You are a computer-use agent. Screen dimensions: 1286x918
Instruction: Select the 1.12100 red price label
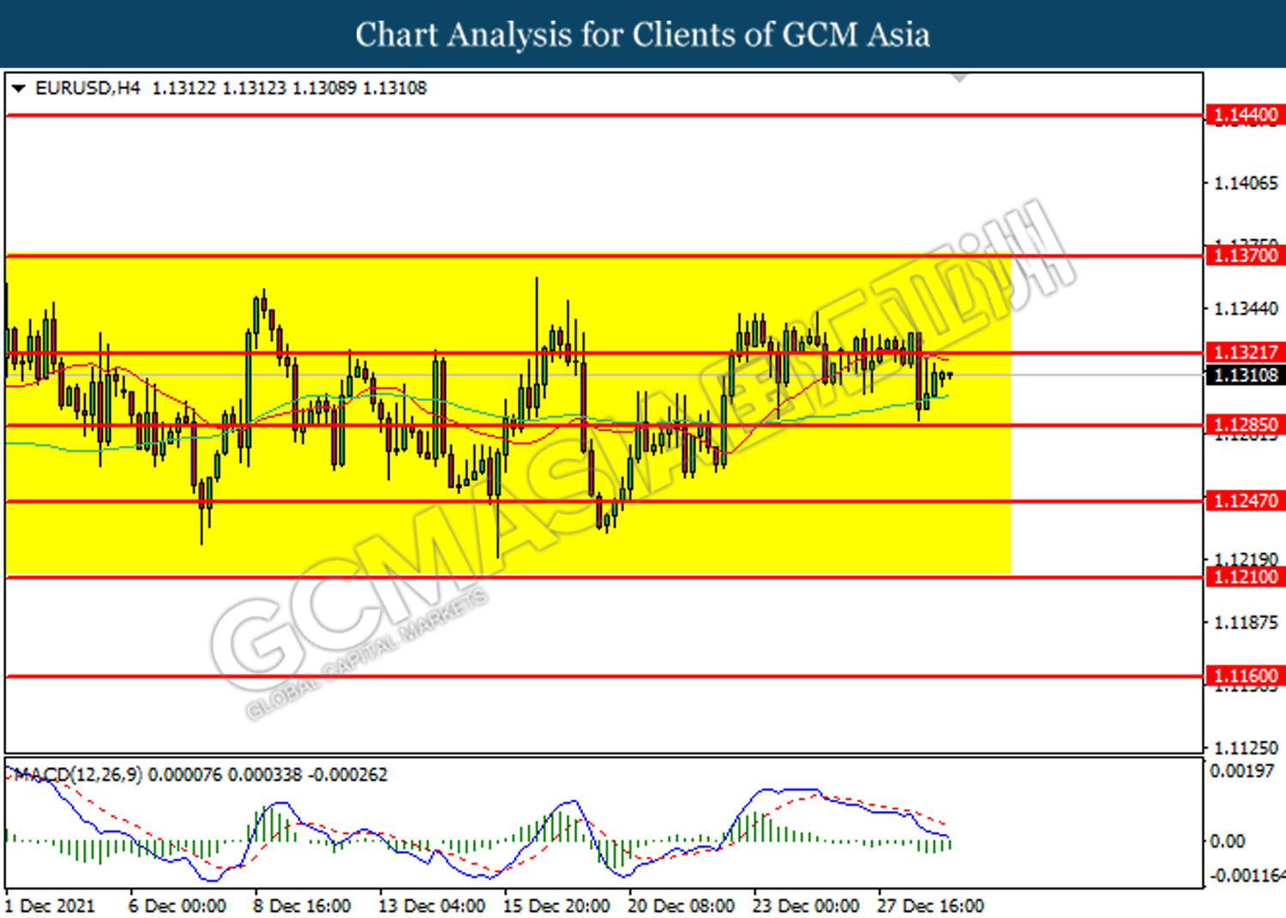[1246, 577]
